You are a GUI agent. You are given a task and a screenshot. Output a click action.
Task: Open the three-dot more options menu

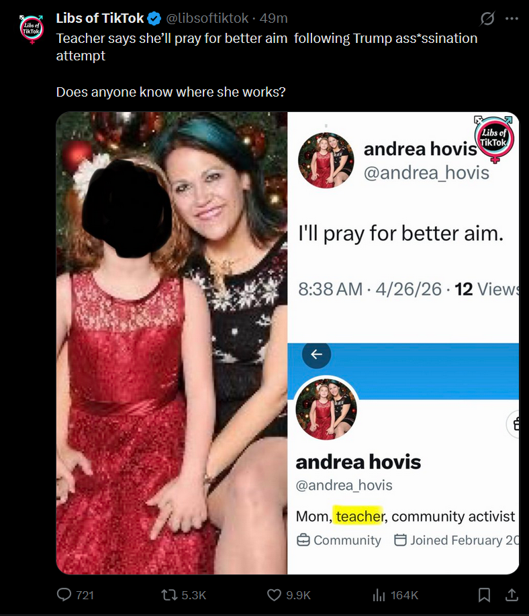(x=512, y=19)
